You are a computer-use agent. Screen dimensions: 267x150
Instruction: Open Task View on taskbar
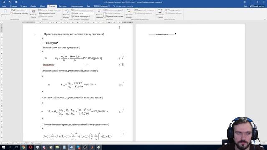point(17,147)
